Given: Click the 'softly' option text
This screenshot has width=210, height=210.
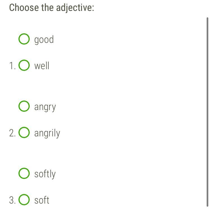Looking at the screenshot, I should [x=45, y=174].
